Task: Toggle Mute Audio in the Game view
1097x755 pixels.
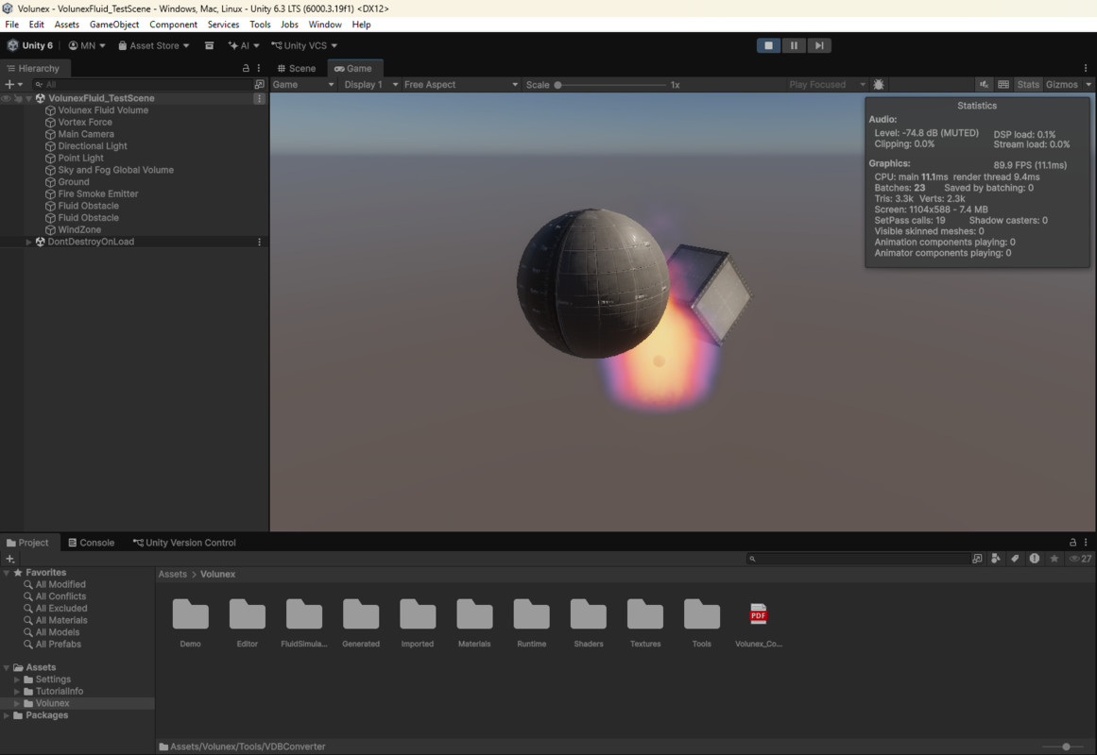Action: (x=985, y=85)
